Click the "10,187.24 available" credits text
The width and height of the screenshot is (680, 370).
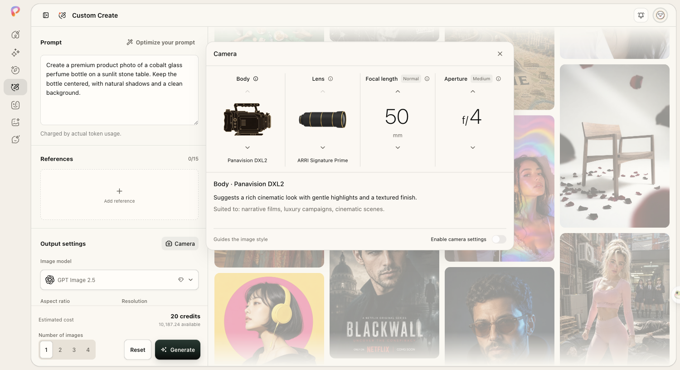[x=180, y=325]
